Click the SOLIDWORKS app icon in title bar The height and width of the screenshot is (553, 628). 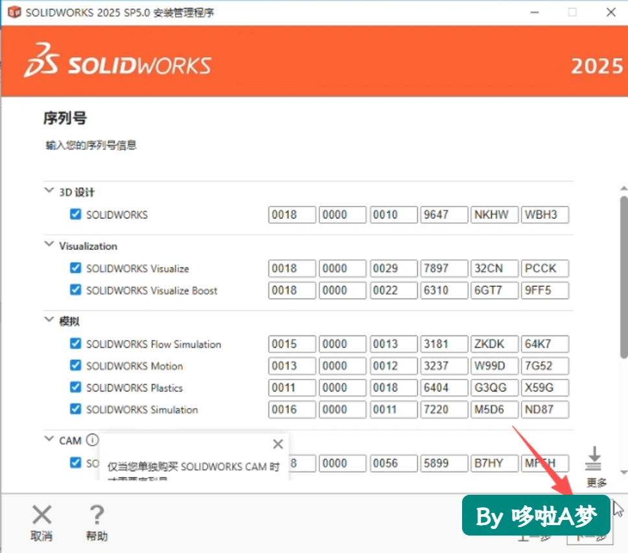point(14,12)
